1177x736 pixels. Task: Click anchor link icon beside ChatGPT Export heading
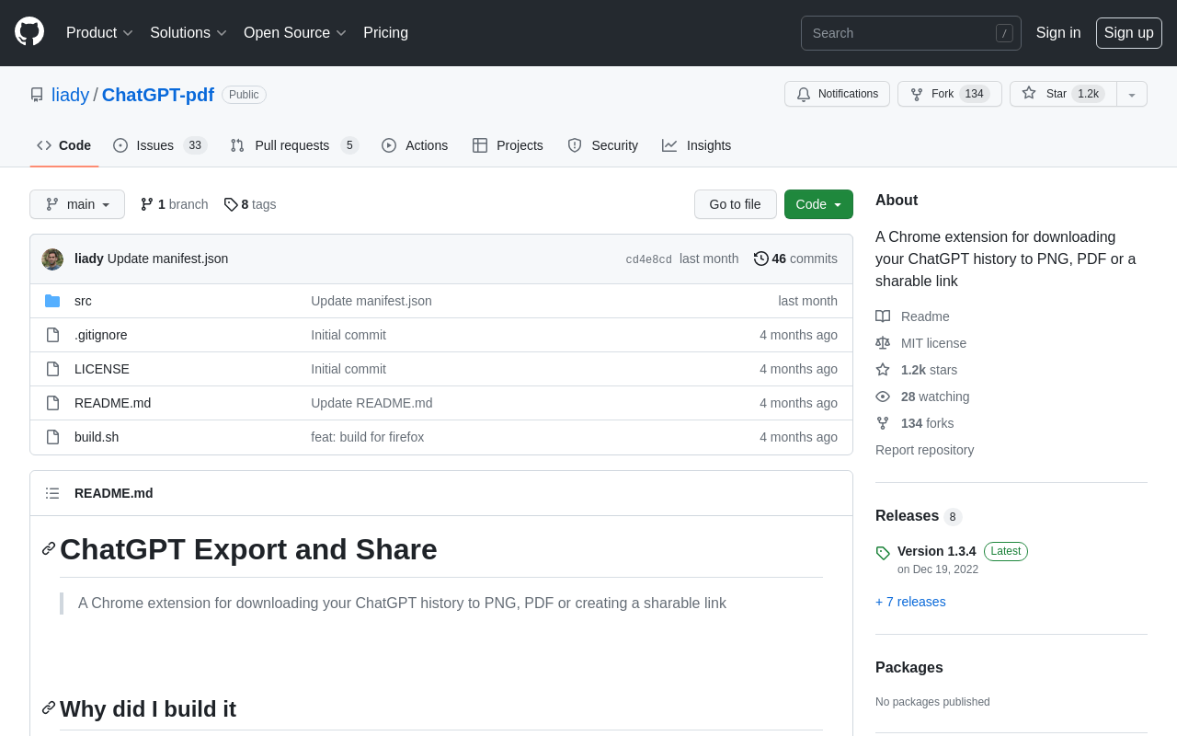click(49, 548)
